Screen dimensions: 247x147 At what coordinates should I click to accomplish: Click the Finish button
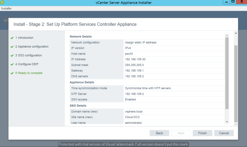(202, 133)
